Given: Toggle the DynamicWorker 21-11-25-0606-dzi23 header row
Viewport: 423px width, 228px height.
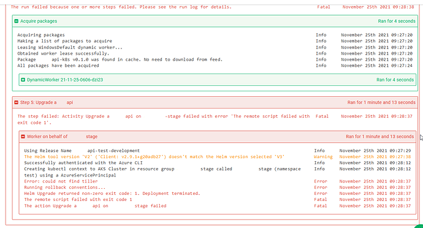Looking at the screenshot, I should pyautogui.click(x=218, y=80).
